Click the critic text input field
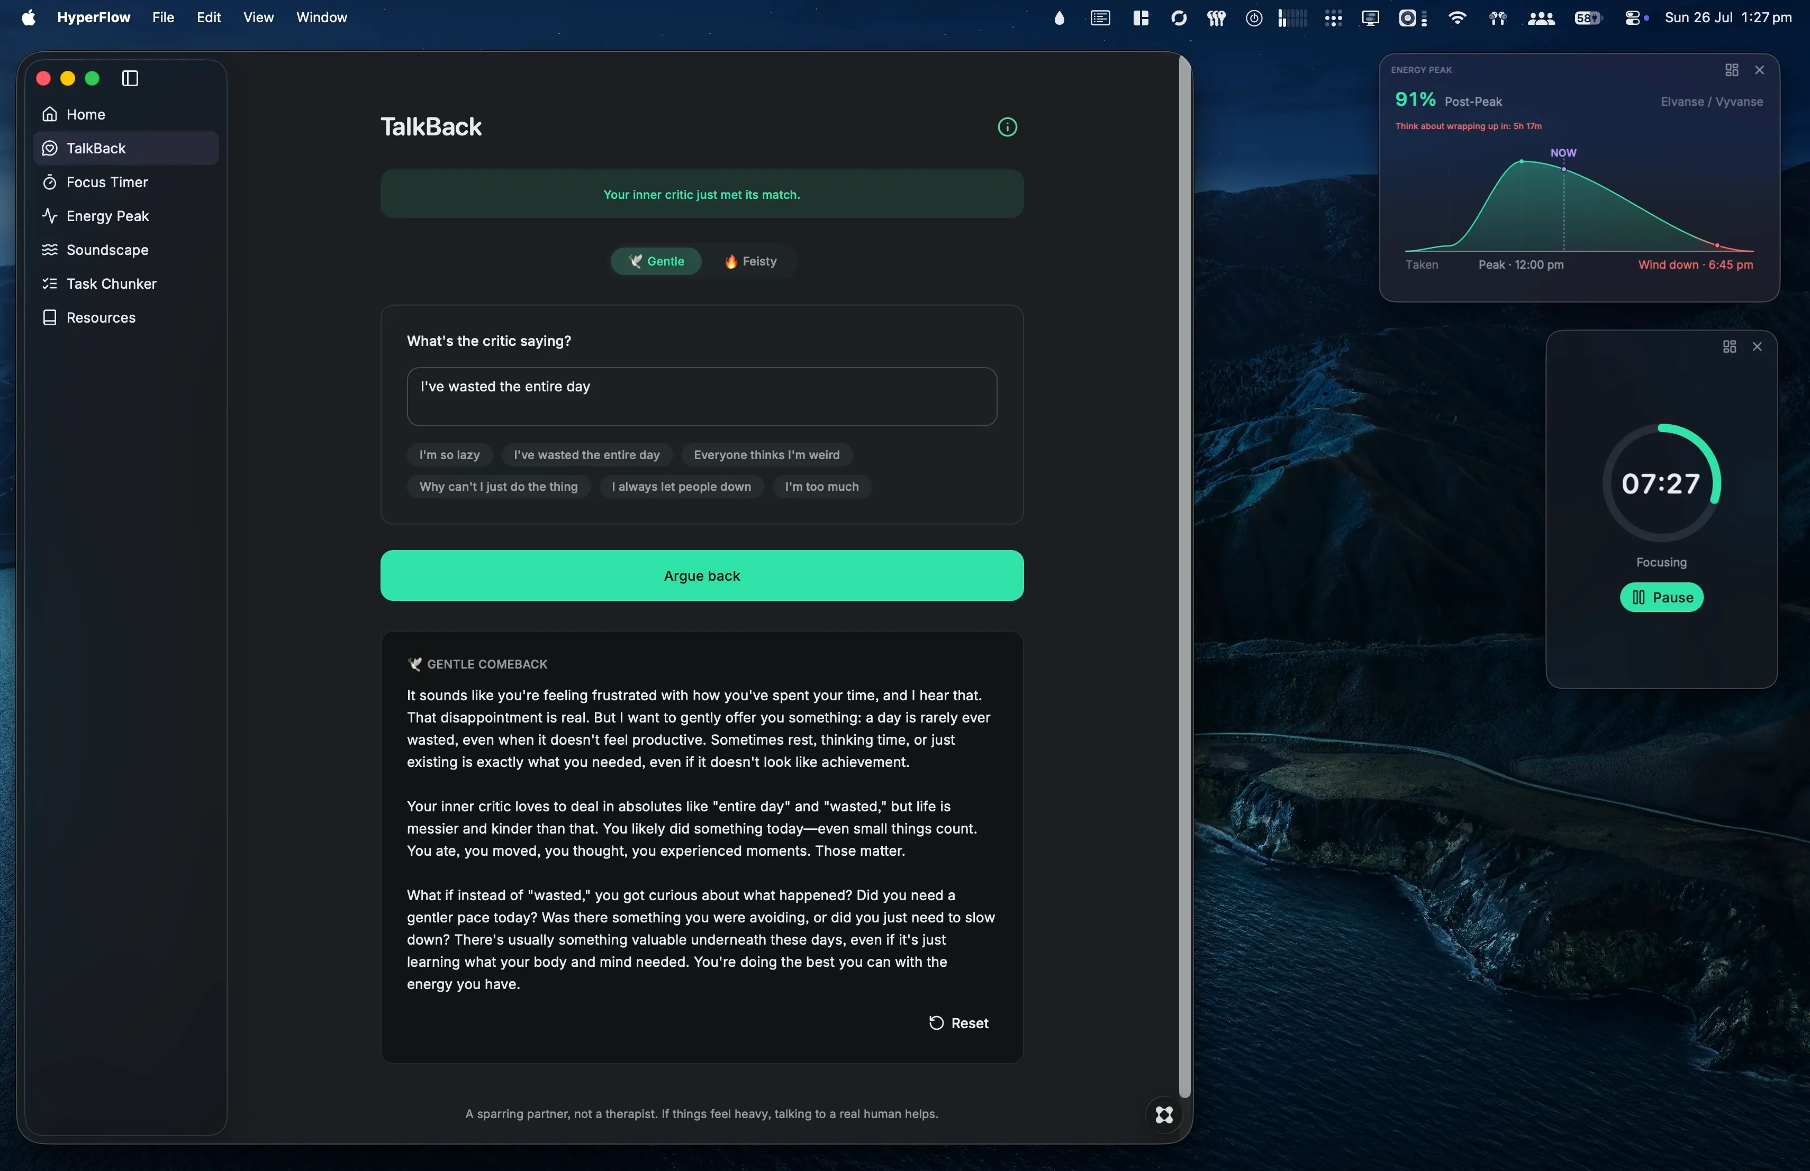This screenshot has width=1810, height=1171. pos(701,397)
